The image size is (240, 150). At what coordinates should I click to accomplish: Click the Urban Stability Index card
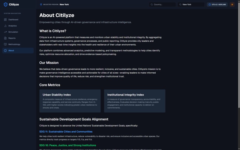[70, 101]
